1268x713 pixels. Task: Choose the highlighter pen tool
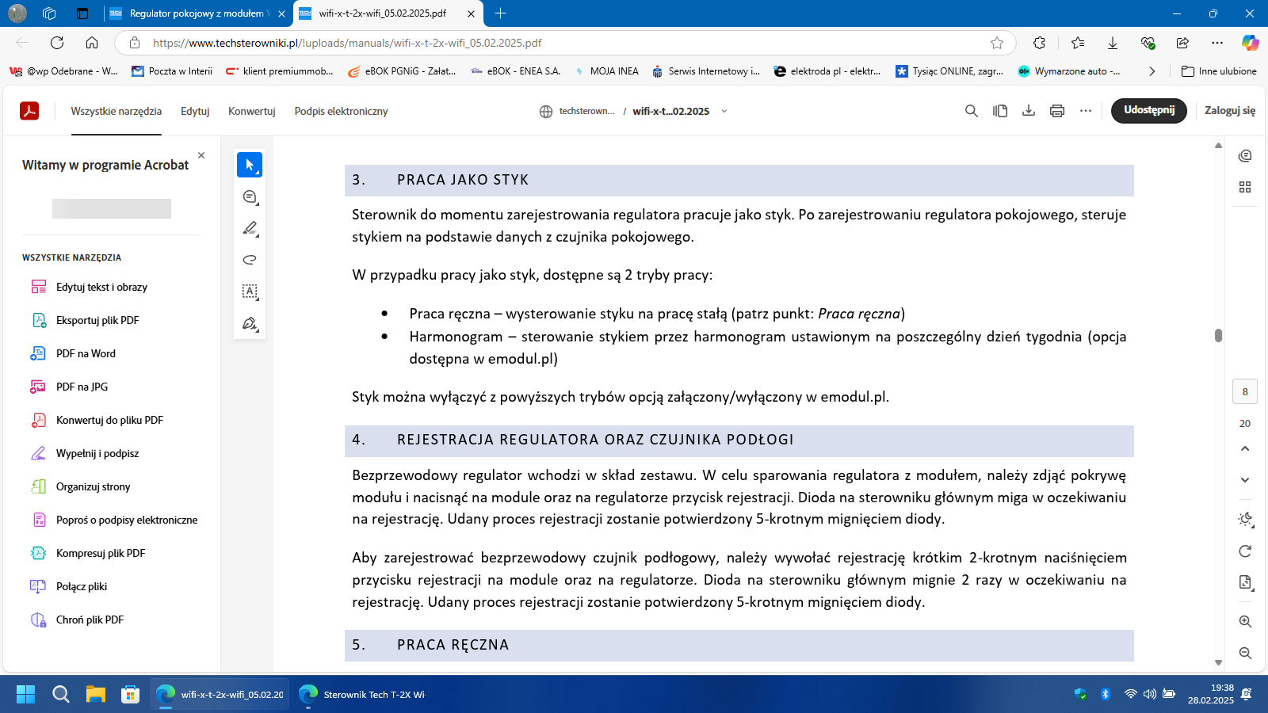pos(250,228)
